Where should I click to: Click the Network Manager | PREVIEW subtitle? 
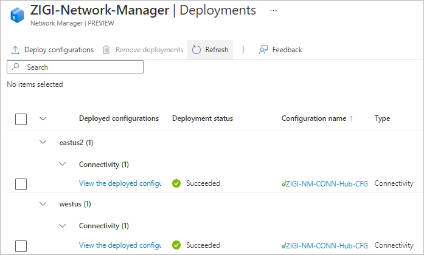(x=72, y=24)
